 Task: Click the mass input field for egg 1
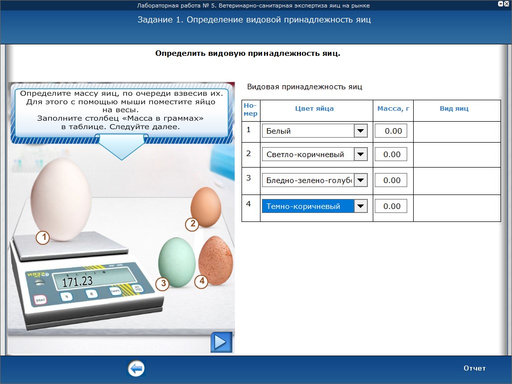[391, 131]
